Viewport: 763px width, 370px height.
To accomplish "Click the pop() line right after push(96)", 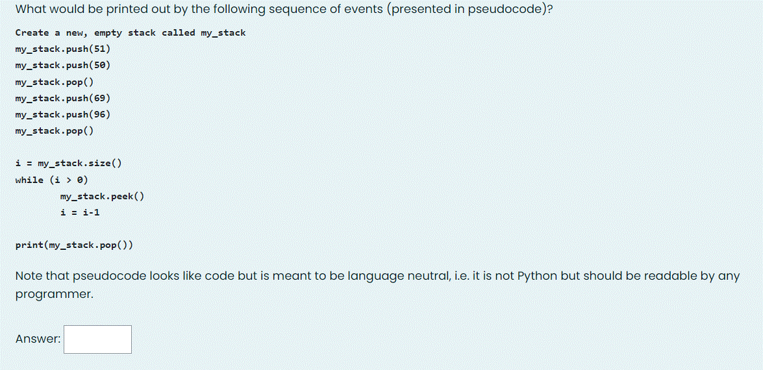I will coord(55,130).
